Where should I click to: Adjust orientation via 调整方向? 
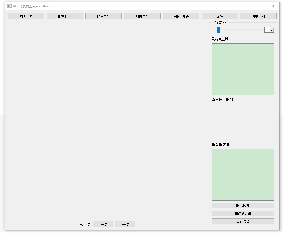point(258,16)
